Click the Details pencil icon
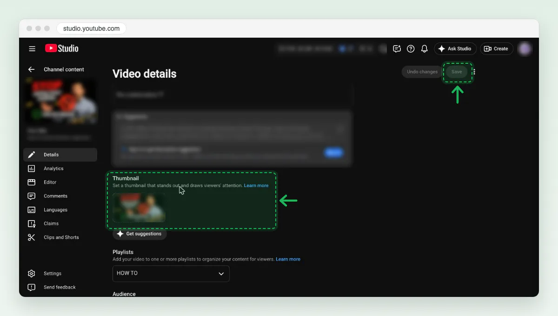This screenshot has width=558, height=316. 32,155
